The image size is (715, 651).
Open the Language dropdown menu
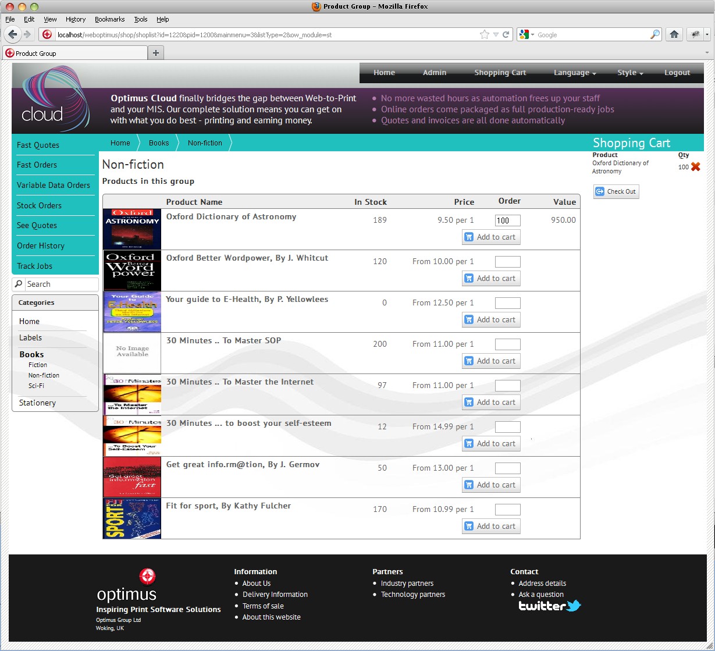click(x=575, y=73)
